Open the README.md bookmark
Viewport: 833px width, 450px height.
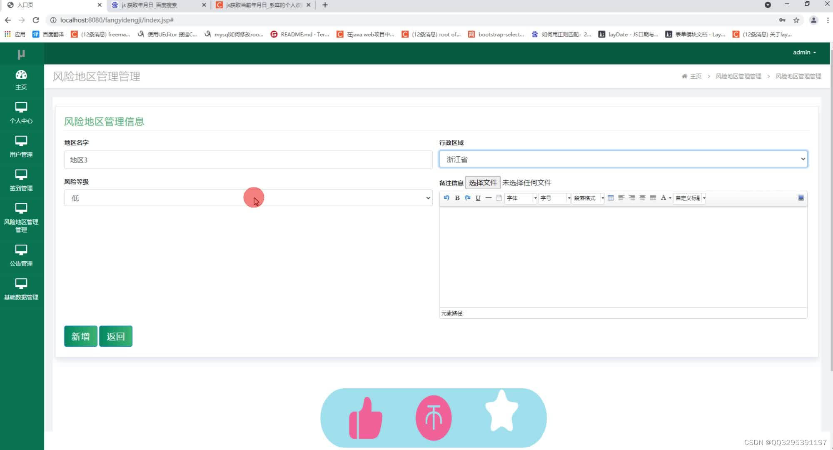click(x=300, y=34)
